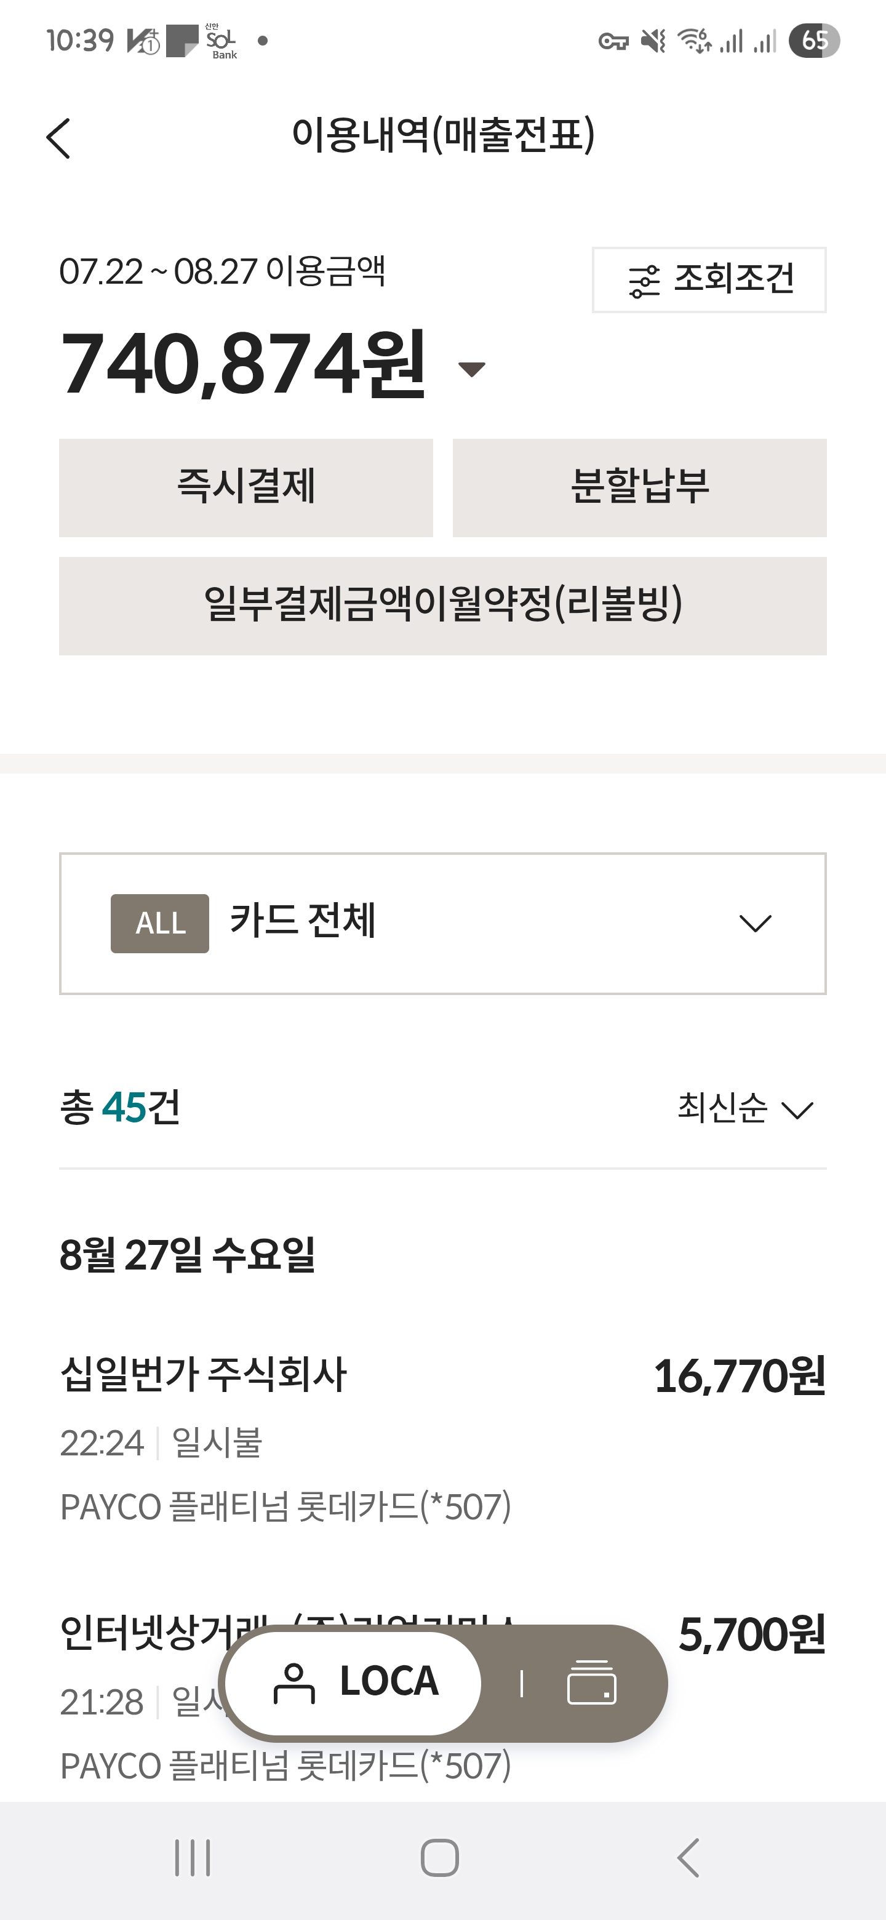Viewport: 886px width, 1920px height.
Task: Tap the wallet card icon
Action: pos(591,1683)
